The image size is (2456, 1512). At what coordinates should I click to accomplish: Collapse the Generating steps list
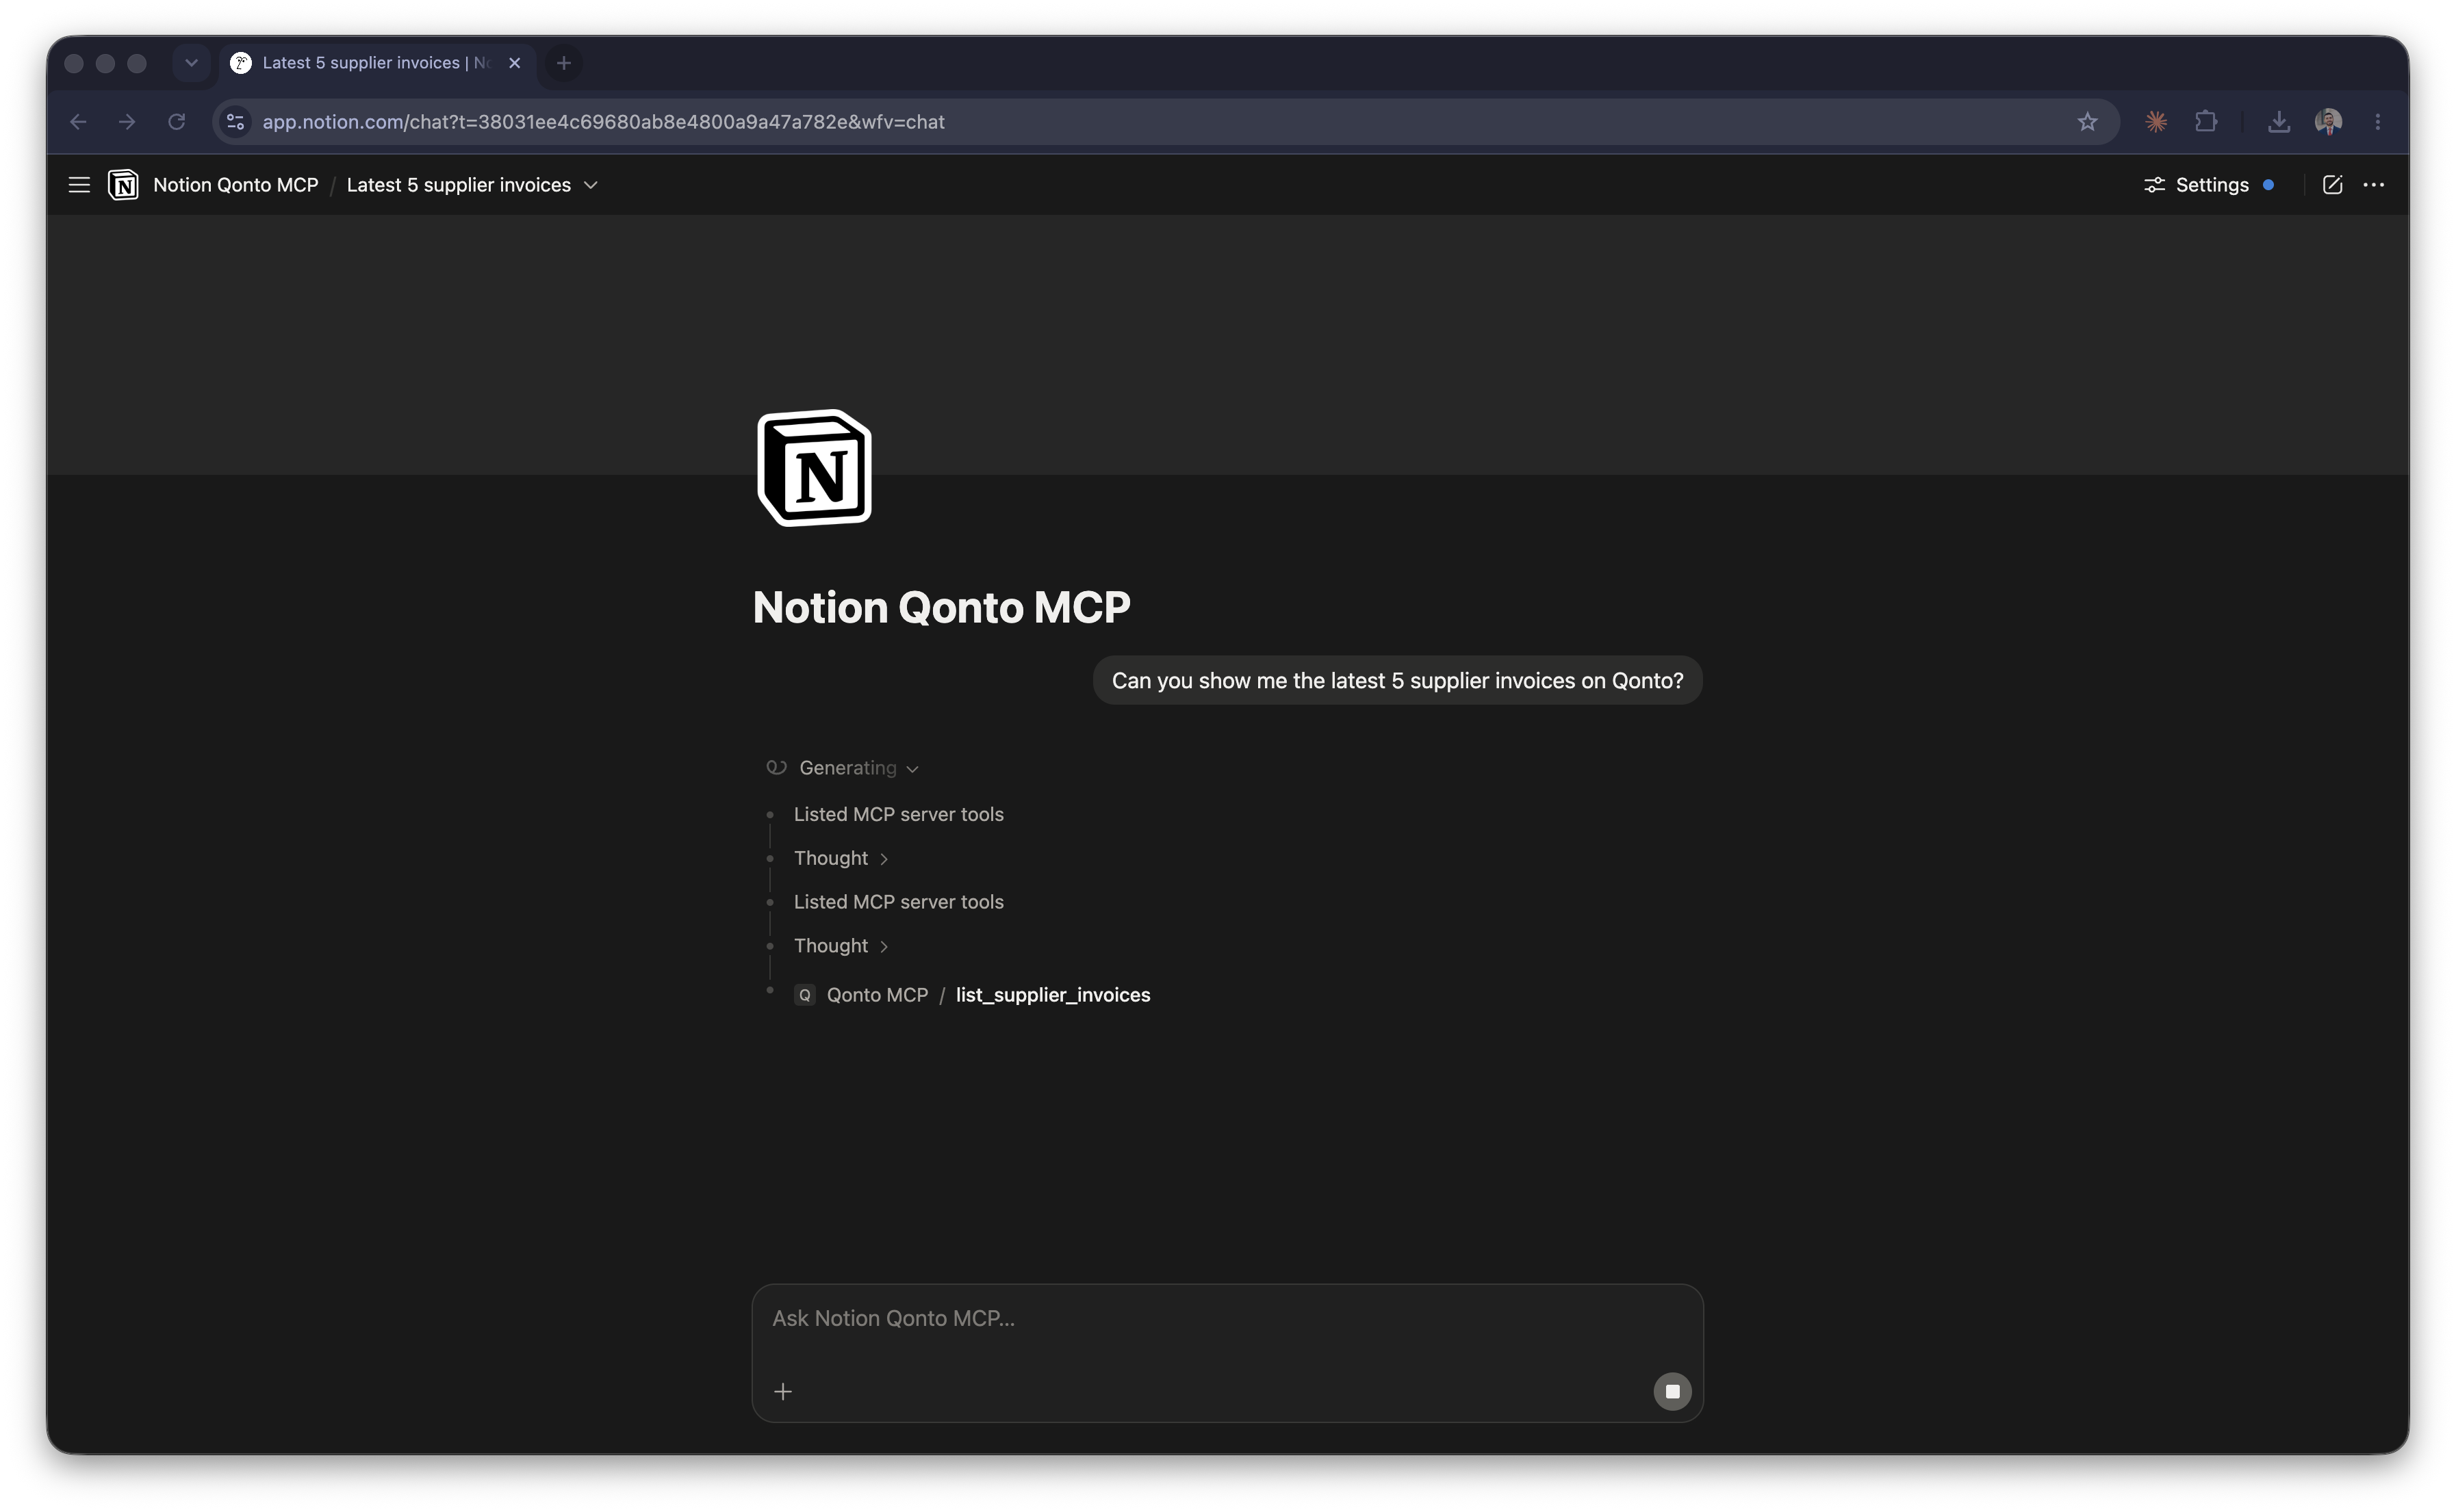tap(912, 769)
